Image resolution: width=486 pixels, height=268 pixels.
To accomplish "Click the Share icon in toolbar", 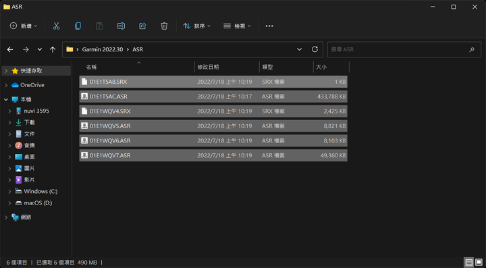I will [x=142, y=26].
